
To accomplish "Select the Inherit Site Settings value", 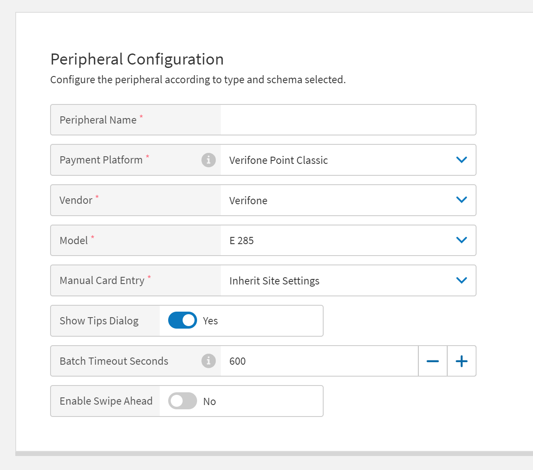I will pyautogui.click(x=274, y=281).
